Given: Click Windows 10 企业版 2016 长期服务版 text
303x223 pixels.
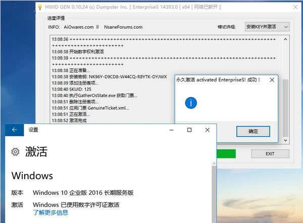Looking at the screenshot, I should pos(83,193).
